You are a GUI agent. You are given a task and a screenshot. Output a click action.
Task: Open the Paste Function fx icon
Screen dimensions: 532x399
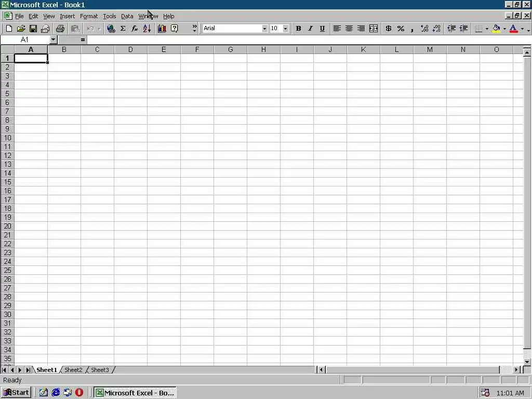point(135,29)
